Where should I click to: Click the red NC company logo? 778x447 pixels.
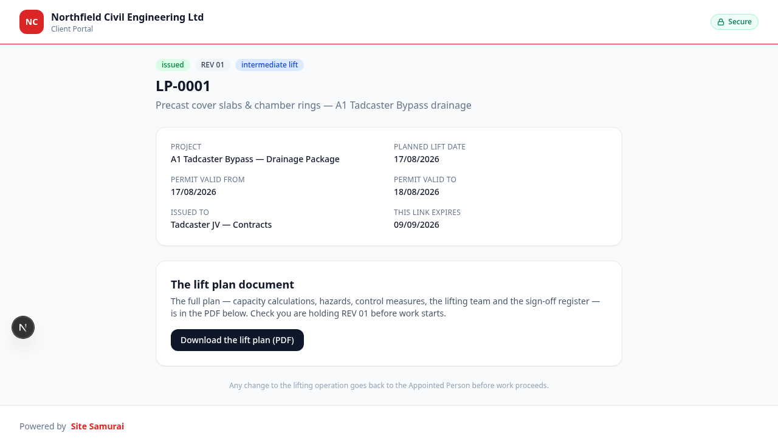point(32,22)
